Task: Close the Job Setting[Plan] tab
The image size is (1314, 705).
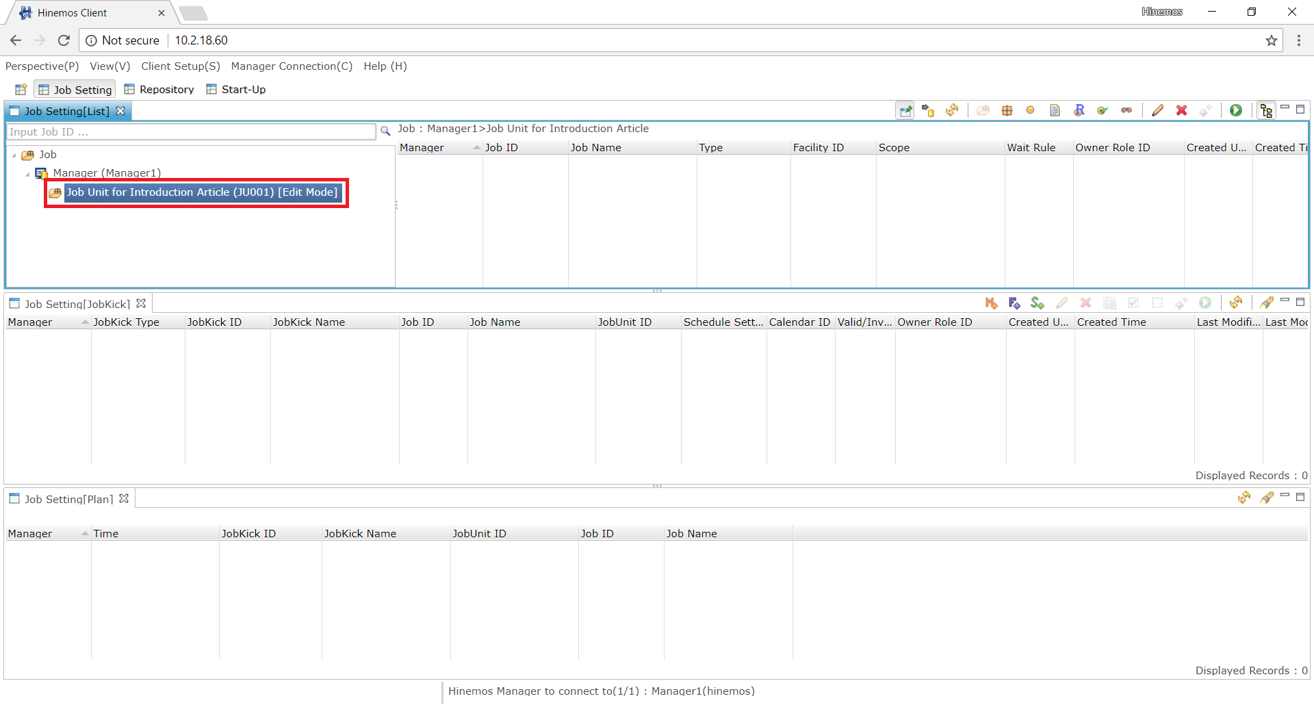Action: [x=124, y=498]
